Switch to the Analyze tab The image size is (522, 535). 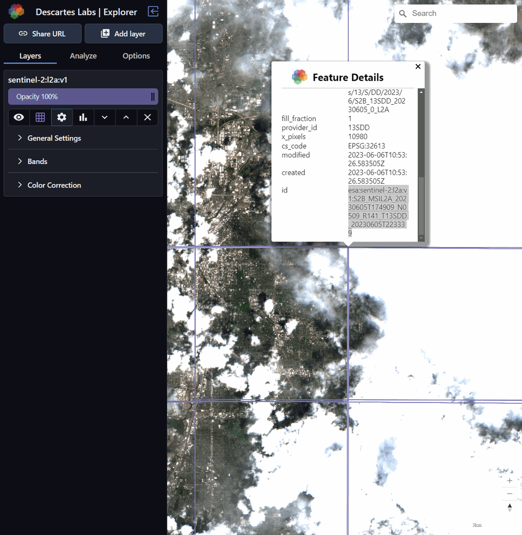pos(83,56)
